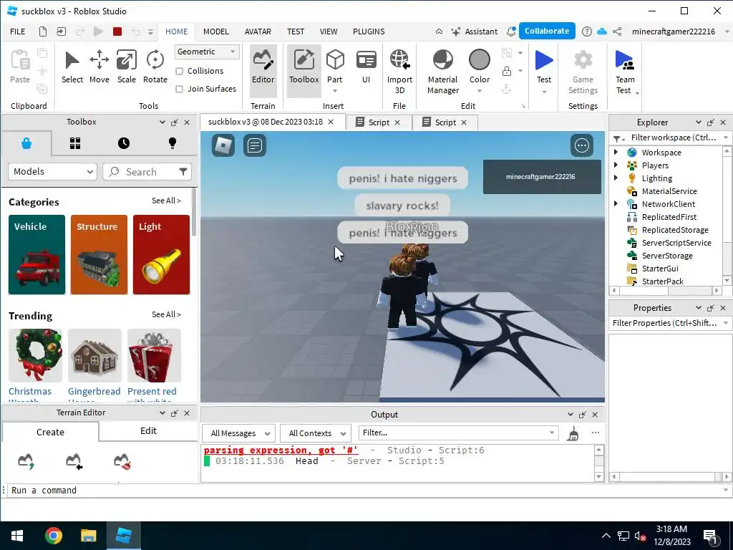Viewport: 733px width, 550px height.
Task: Open the FILE menu
Action: 17,32
